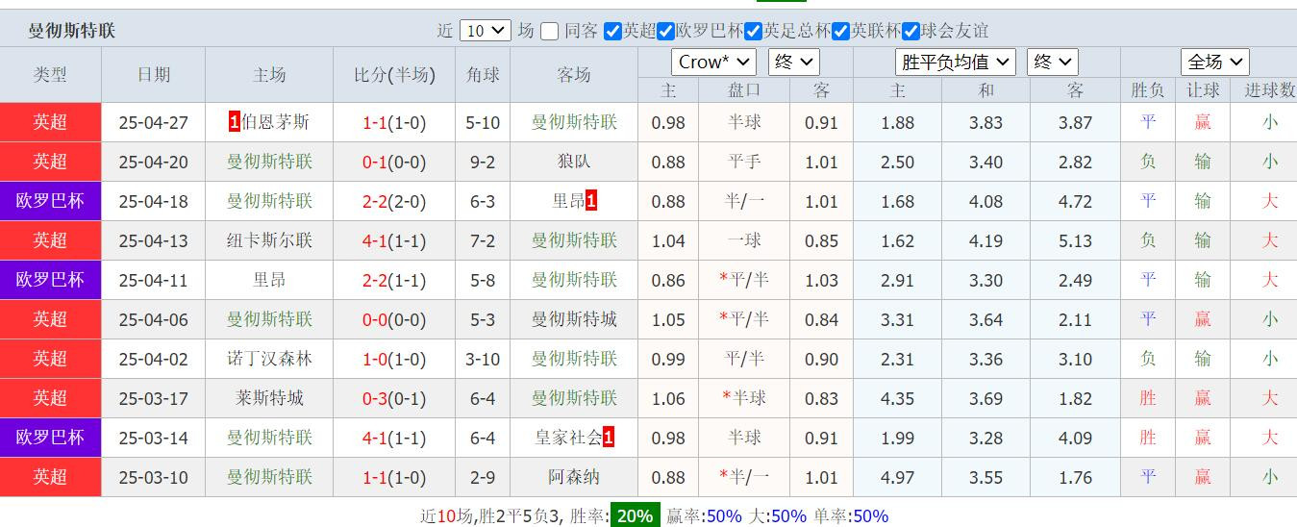Click the 英超 tag on 25-03-10 row
1297x527 pixels.
pyautogui.click(x=50, y=477)
